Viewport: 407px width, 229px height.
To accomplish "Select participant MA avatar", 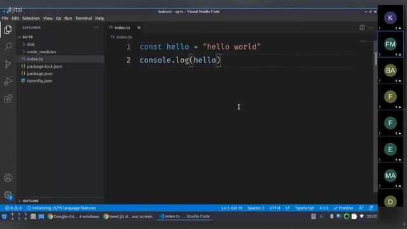I will [390, 176].
